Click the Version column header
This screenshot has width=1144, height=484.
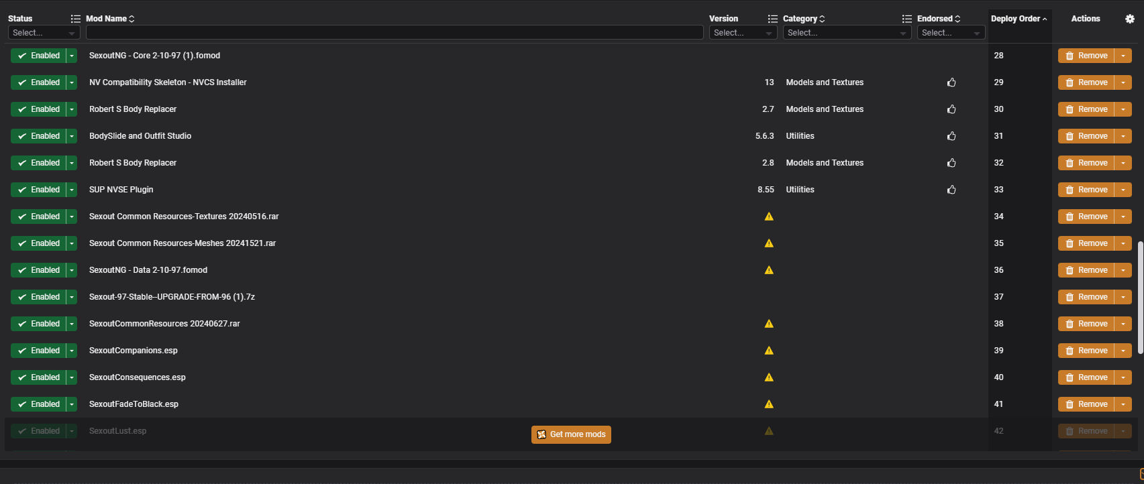coord(723,19)
